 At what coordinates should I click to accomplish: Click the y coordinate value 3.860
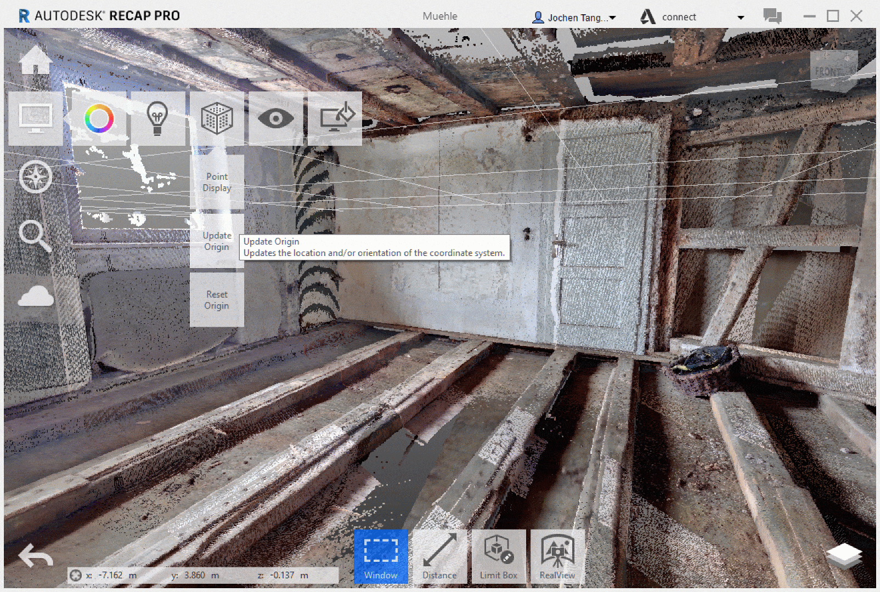[x=195, y=575]
